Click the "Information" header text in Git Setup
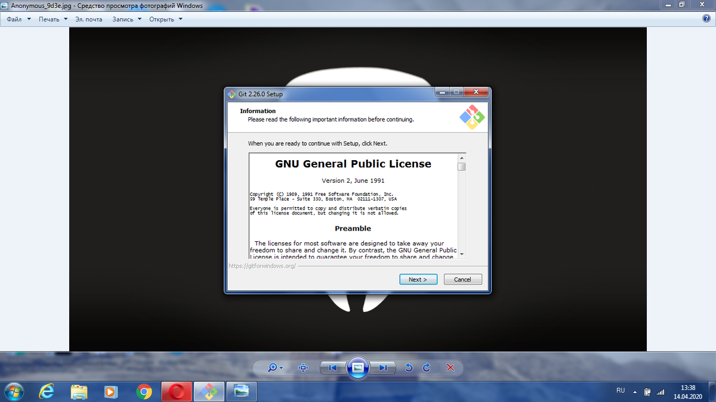 [258, 111]
